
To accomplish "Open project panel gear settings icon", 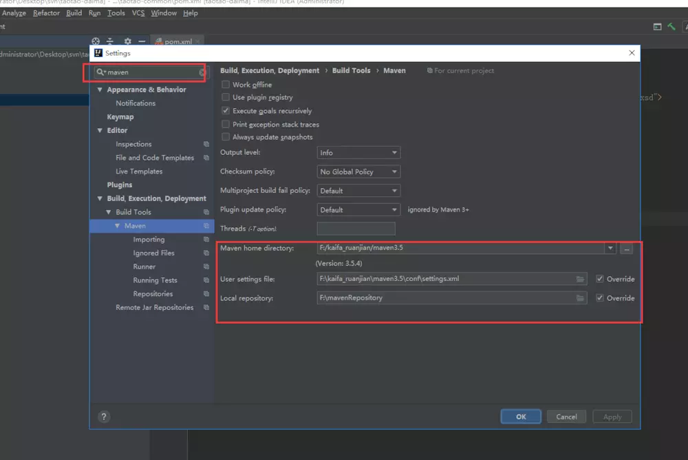I will coord(127,41).
